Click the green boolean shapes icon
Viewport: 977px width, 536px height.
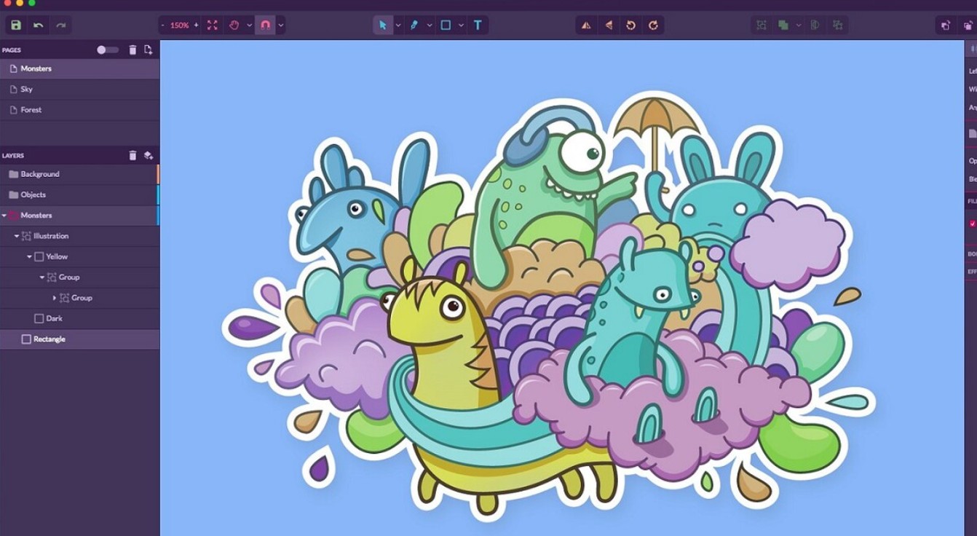[x=783, y=25]
